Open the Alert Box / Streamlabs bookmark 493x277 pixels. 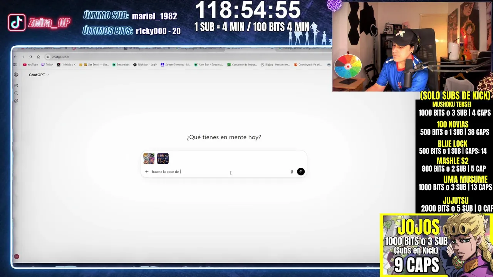tap(209, 65)
